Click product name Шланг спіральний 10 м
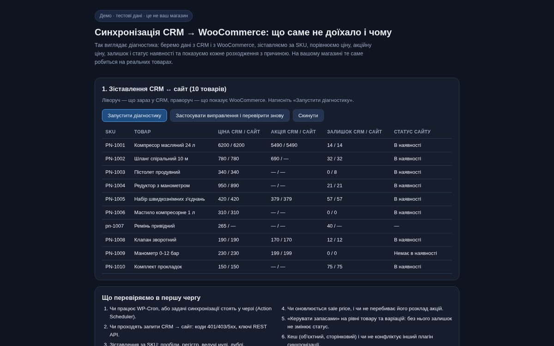The width and height of the screenshot is (554, 346). pos(161,159)
